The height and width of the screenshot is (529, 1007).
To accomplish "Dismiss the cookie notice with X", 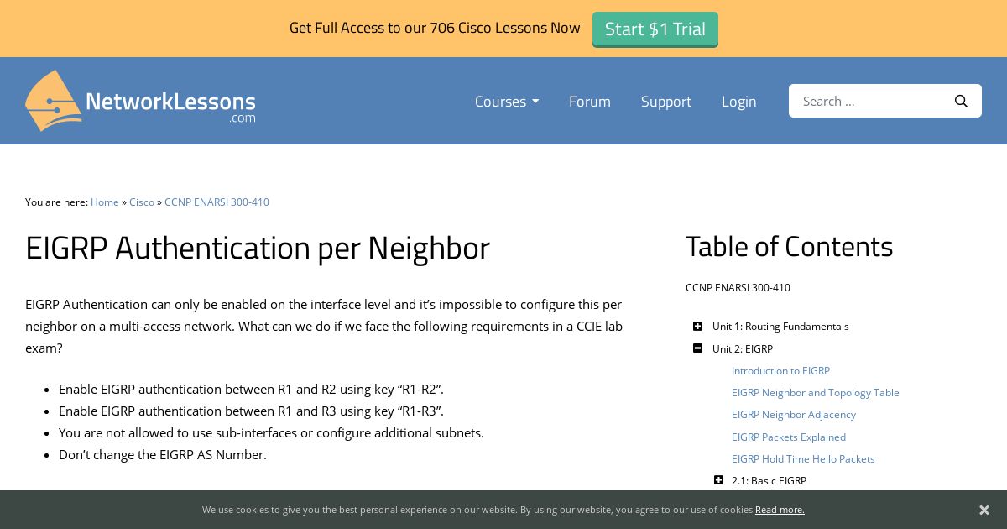I will click(984, 510).
